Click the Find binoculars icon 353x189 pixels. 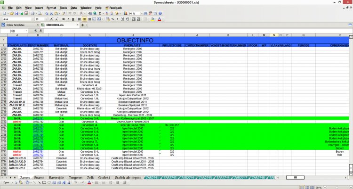[145, 13]
